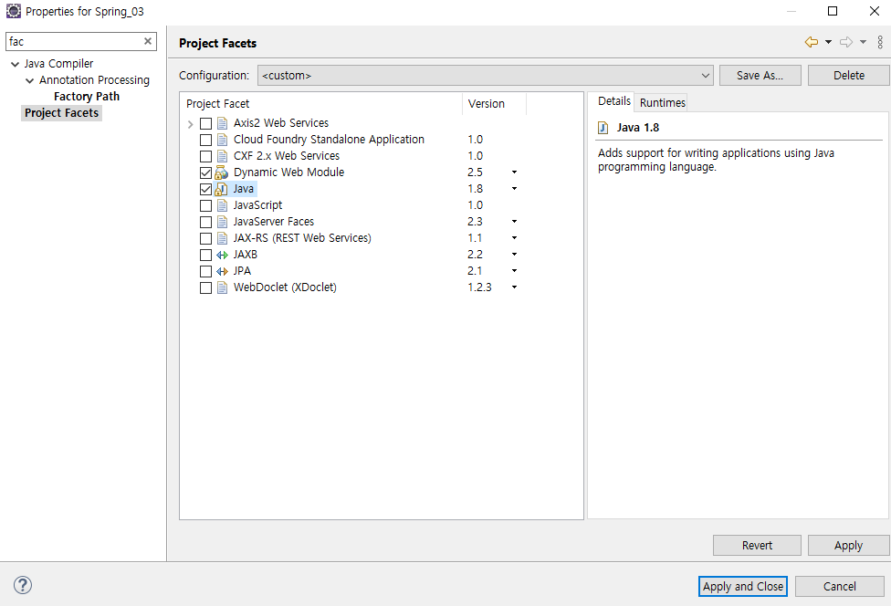Check the CXF 2.x Web Services box
The image size is (891, 606).
click(205, 156)
